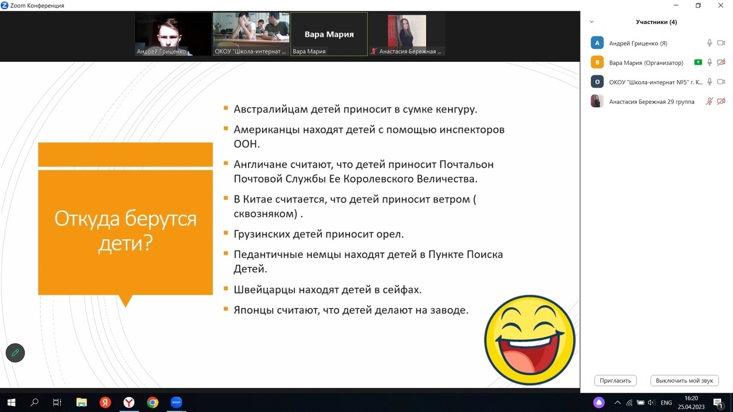733x412 pixels.
Task: Collapse participants panel with the chevron arrow
Action: 592,22
